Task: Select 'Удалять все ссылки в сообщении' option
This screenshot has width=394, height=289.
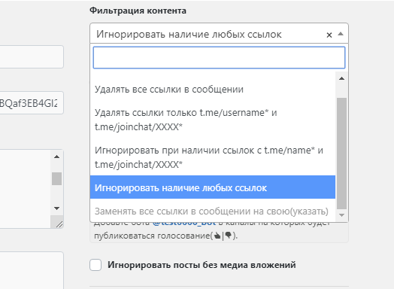Action: point(213,90)
